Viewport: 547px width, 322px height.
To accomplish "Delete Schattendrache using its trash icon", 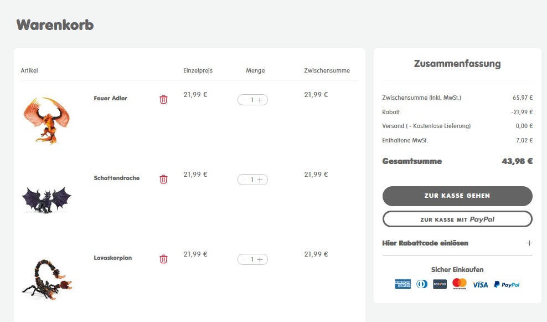I will pyautogui.click(x=163, y=179).
